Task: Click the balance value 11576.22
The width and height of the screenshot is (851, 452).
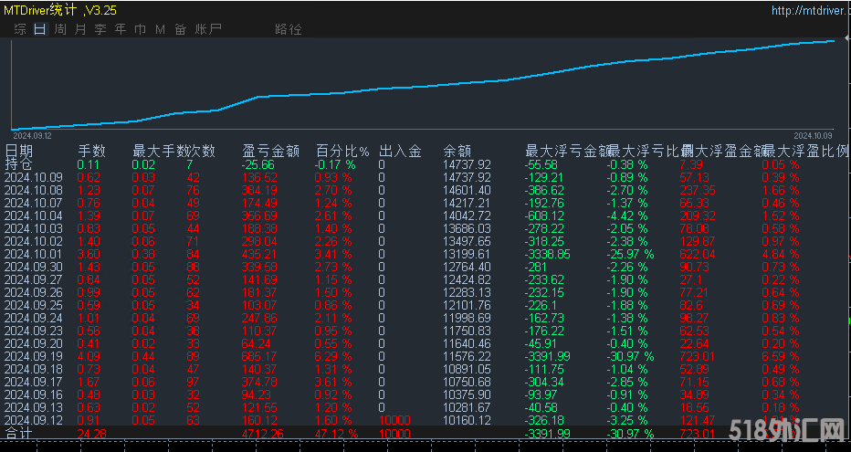Action: pyautogui.click(x=467, y=356)
